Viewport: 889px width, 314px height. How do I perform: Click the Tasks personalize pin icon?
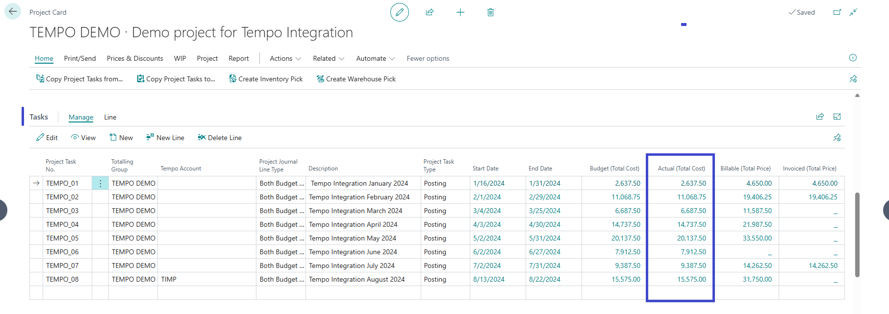[x=837, y=138]
